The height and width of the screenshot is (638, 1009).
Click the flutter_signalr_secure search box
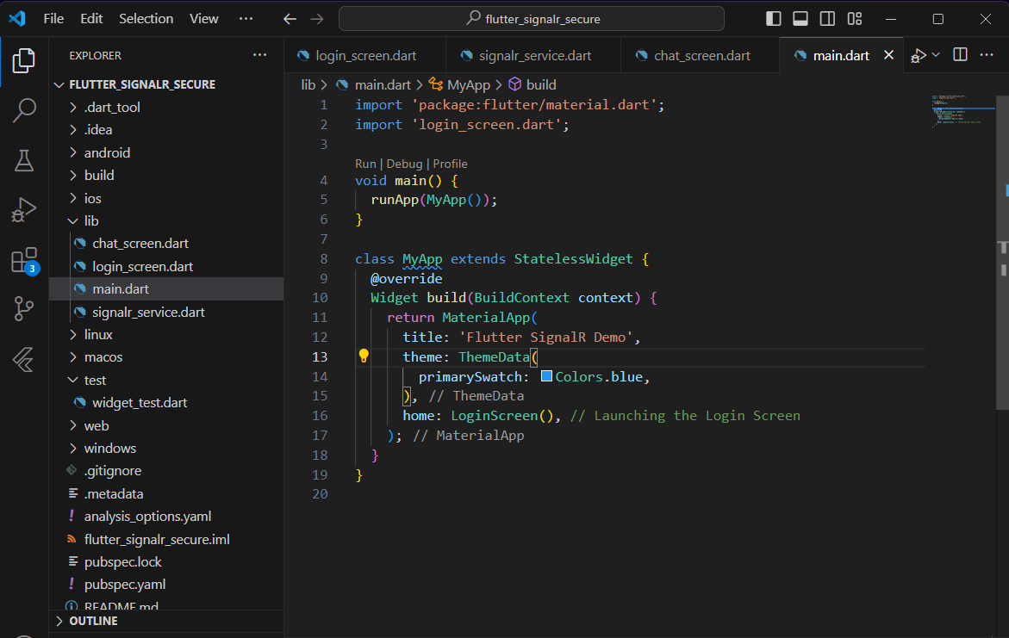(x=532, y=19)
